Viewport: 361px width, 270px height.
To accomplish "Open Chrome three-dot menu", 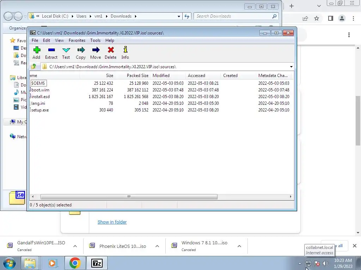I will tap(353, 18).
